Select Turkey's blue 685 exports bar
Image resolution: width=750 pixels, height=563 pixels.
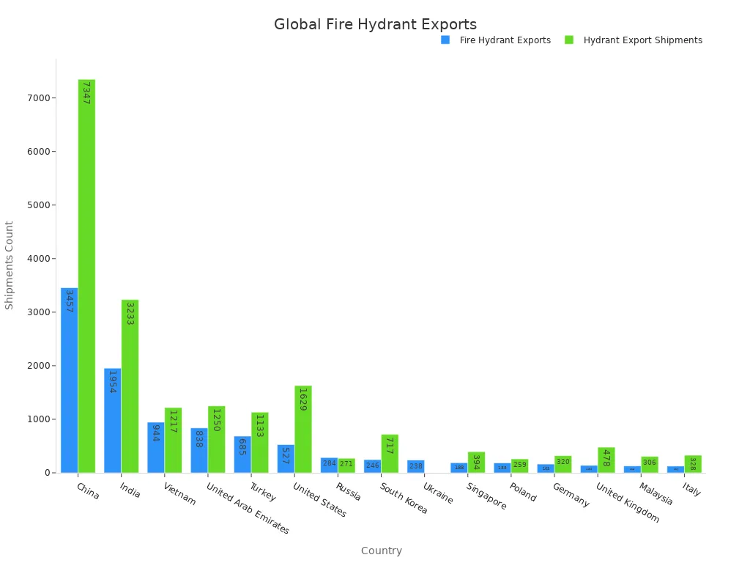coord(242,455)
